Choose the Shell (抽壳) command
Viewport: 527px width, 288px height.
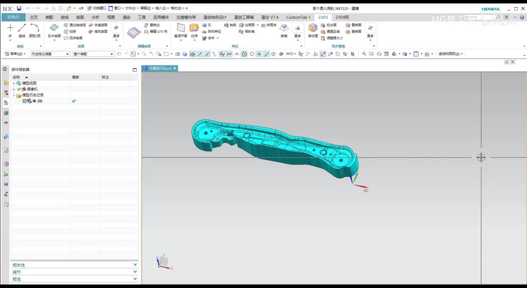coord(230,25)
